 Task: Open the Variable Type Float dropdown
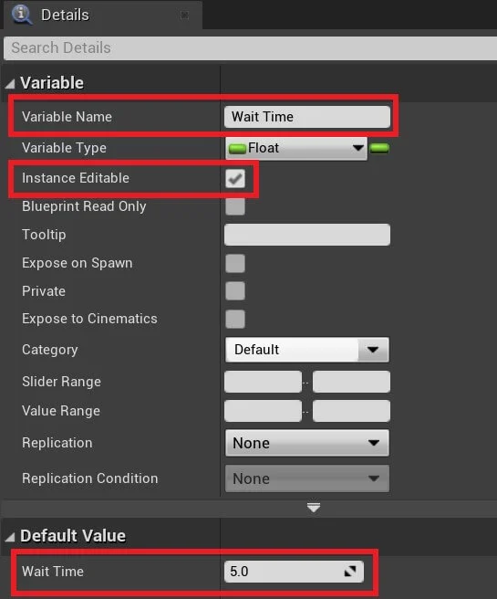296,148
